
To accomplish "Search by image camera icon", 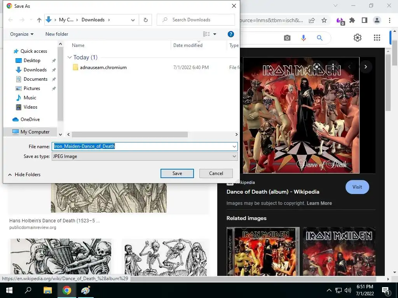I will tap(287, 38).
